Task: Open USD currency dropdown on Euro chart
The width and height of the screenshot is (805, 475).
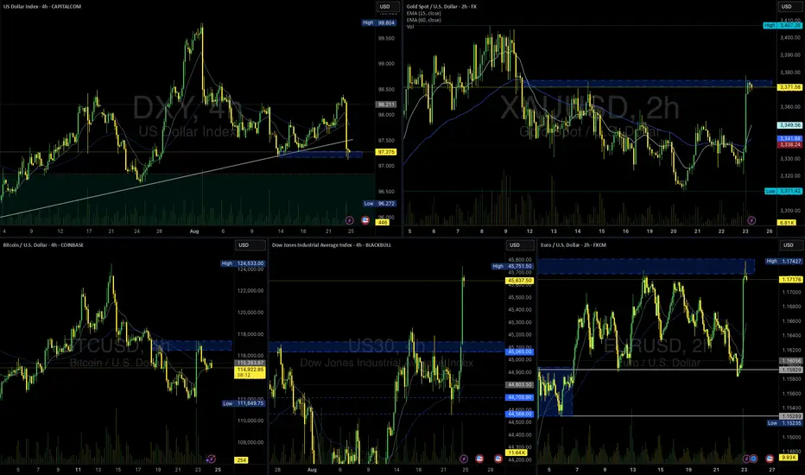Action: point(791,245)
